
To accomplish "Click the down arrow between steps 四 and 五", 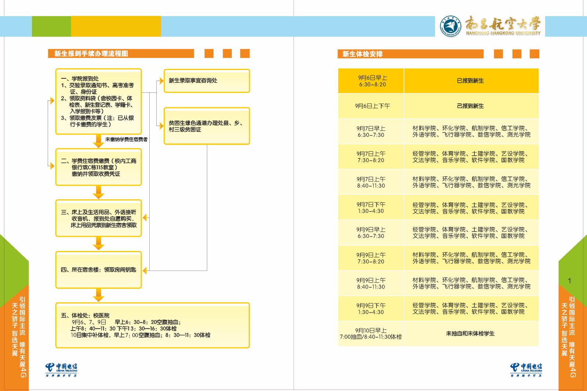I will 98,295.
